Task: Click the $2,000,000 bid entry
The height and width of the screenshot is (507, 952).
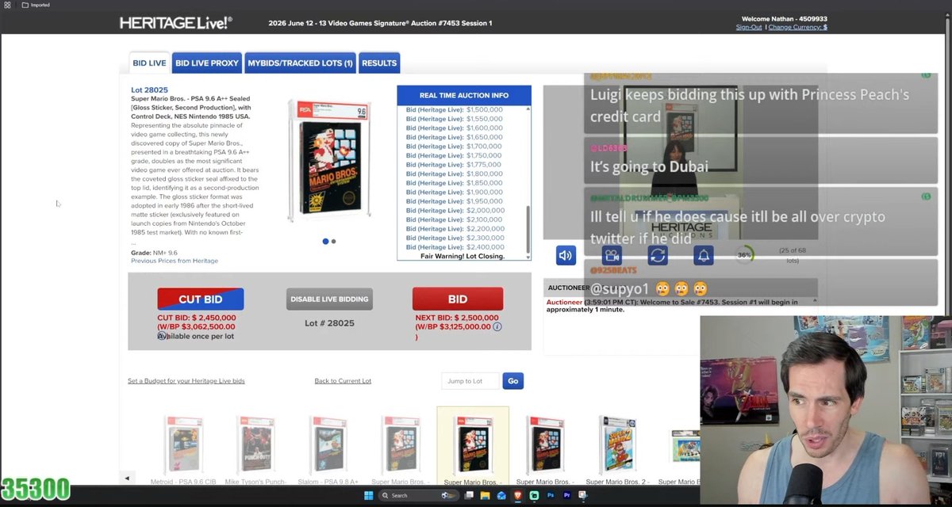Action: pos(455,211)
